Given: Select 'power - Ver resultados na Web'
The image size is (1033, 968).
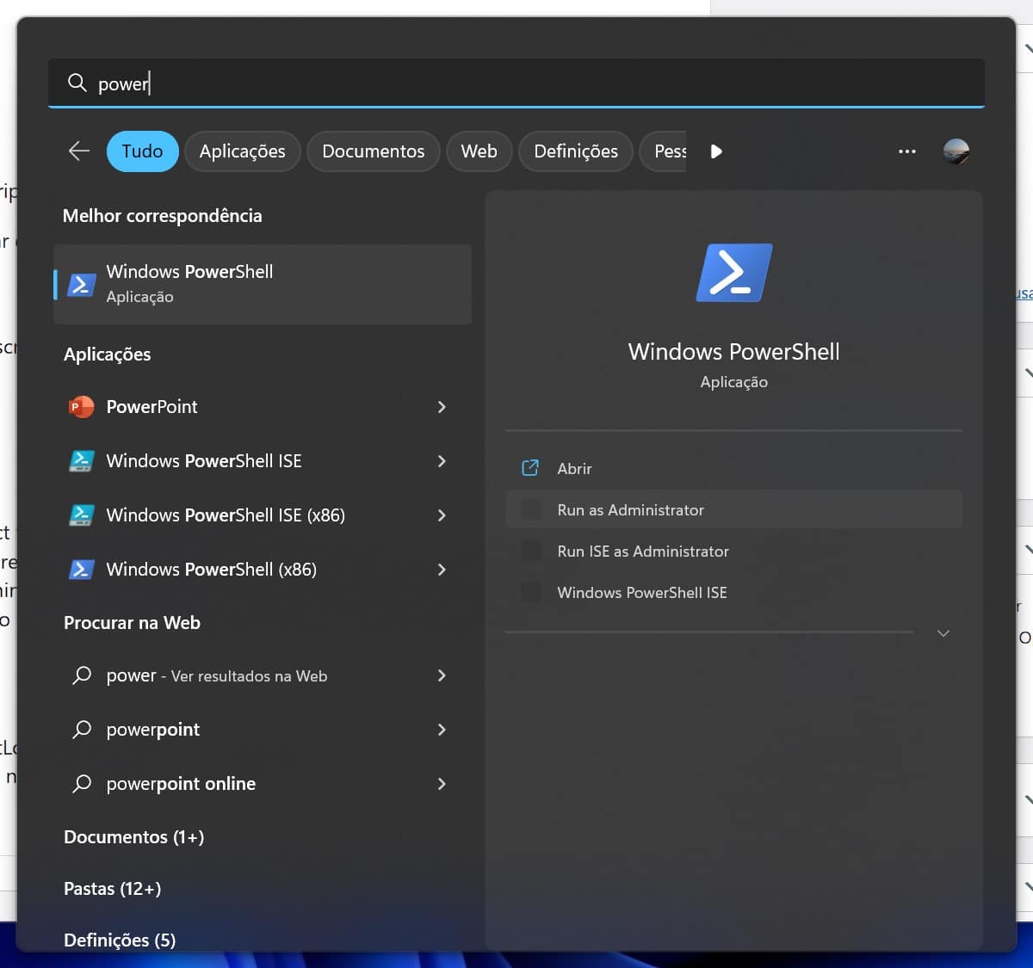Looking at the screenshot, I should tap(263, 675).
